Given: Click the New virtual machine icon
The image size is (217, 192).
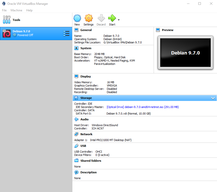Looking at the screenshot, I should 77,18.
